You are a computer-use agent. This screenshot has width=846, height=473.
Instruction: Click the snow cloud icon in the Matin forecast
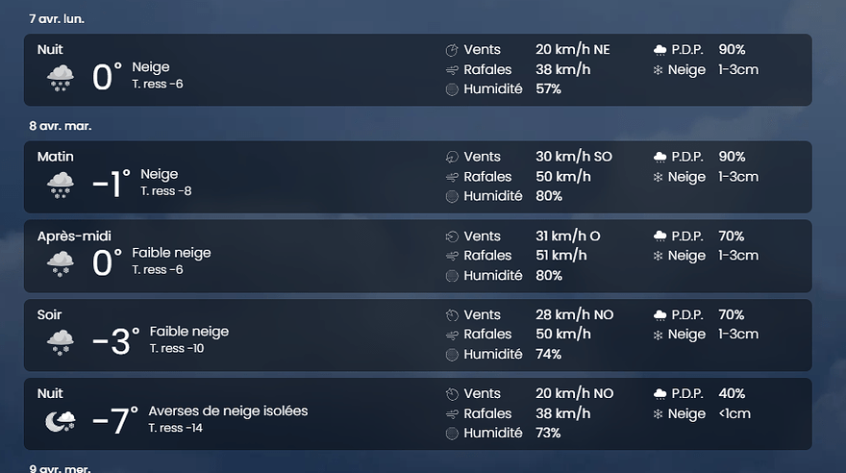point(61,184)
